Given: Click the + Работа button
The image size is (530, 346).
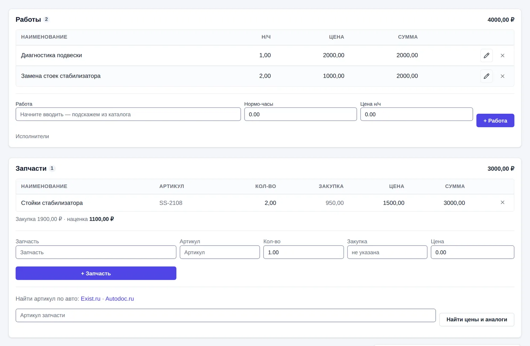Looking at the screenshot, I should [495, 121].
